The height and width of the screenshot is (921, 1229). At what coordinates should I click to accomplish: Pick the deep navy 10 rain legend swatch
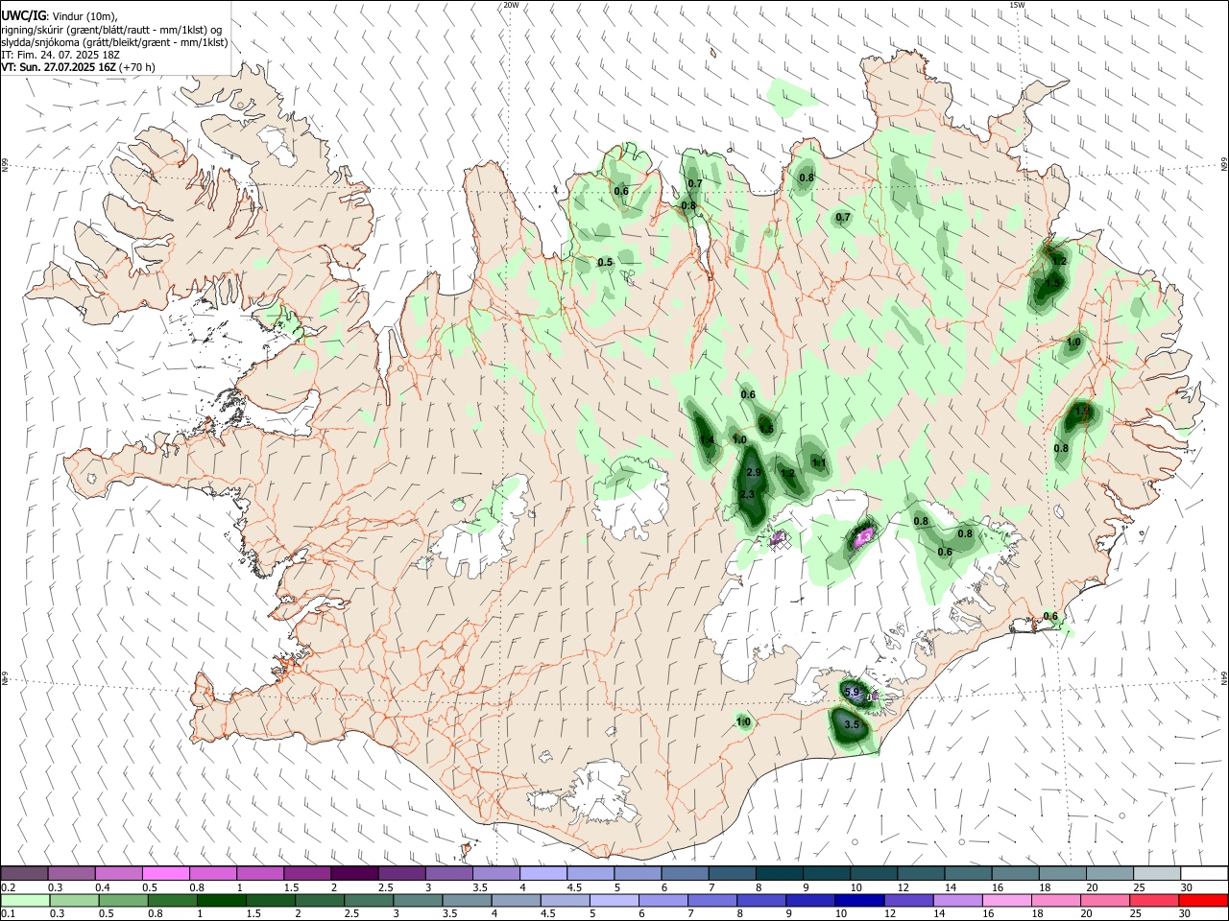858,900
